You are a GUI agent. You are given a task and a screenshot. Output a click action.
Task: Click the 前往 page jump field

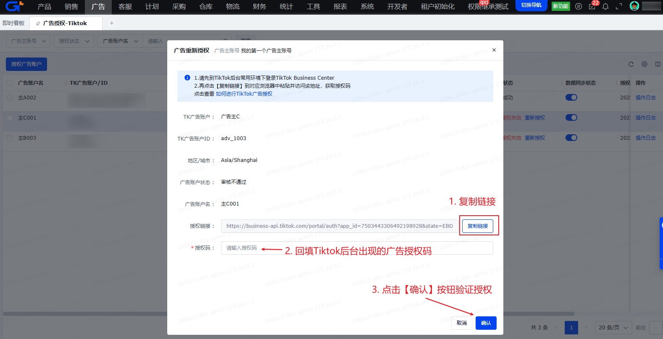click(x=656, y=328)
